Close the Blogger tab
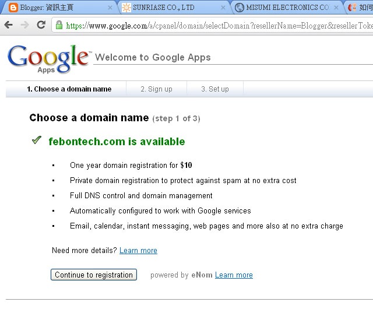The image size is (373, 316). tap(110, 8)
